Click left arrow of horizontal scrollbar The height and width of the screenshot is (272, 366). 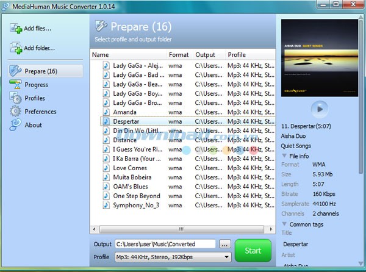click(x=94, y=229)
